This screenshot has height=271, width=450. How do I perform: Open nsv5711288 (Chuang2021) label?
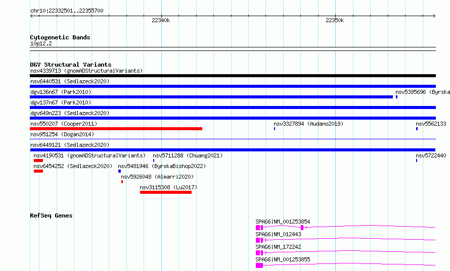[x=188, y=155]
